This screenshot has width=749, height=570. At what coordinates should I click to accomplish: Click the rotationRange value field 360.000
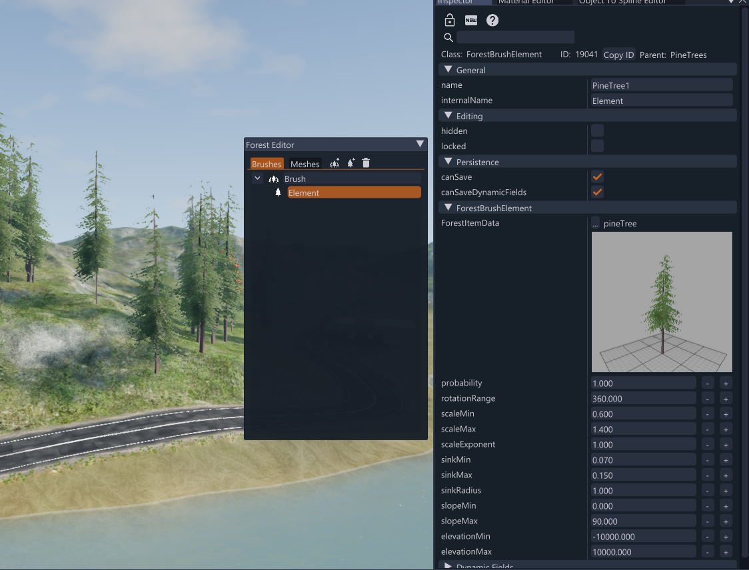tap(644, 399)
